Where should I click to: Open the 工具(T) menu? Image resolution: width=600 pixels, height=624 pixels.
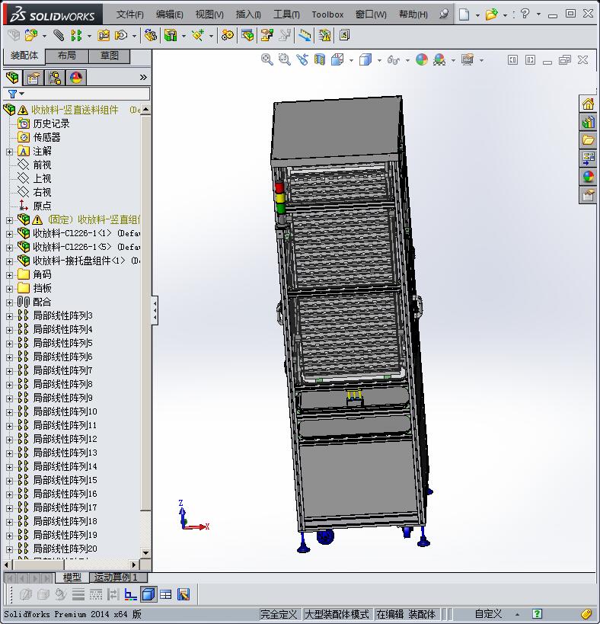pos(286,14)
